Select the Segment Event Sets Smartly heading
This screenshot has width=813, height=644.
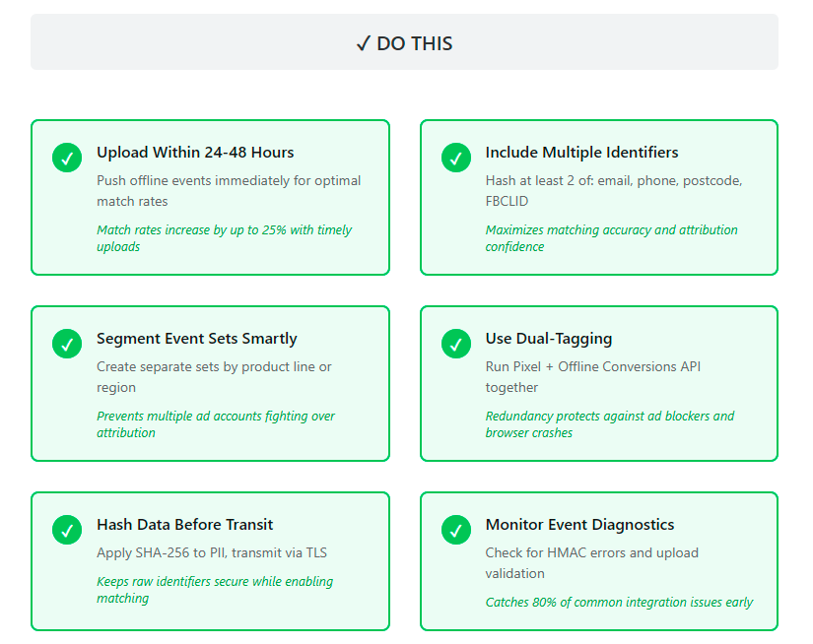[196, 339]
